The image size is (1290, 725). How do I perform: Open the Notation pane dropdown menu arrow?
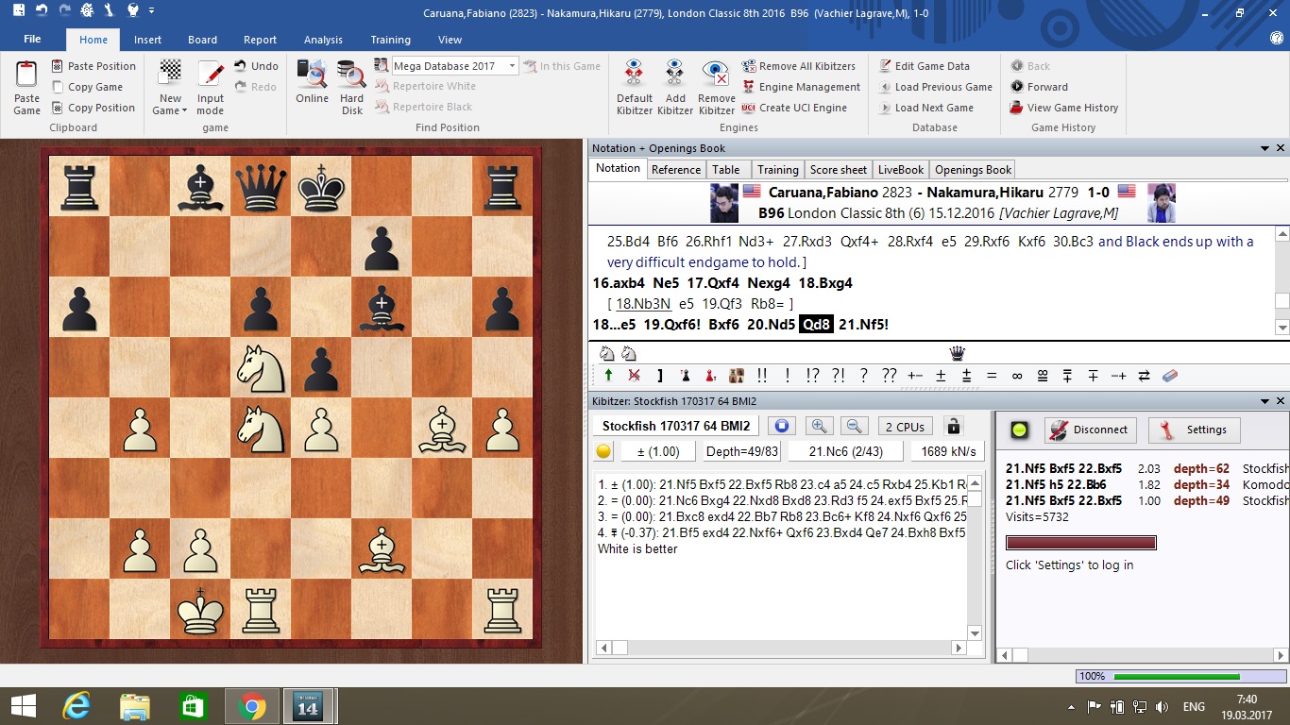point(1265,148)
